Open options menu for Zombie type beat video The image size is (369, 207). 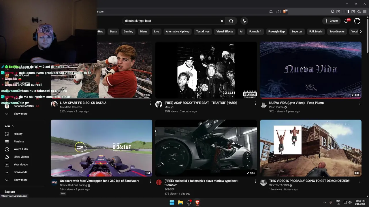coord(255,181)
